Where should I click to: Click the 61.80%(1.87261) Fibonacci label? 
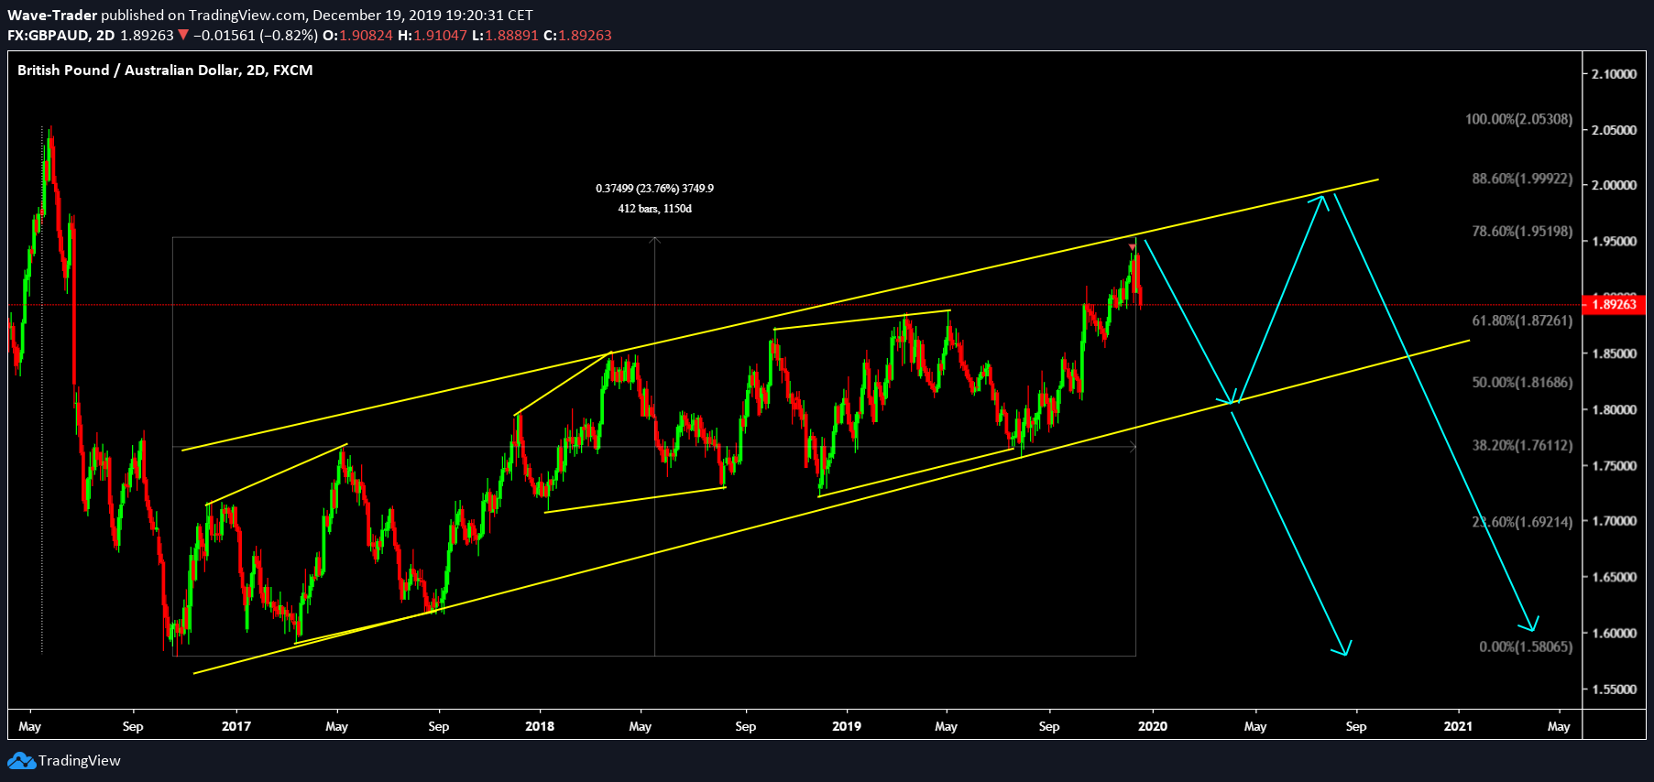pos(1522,321)
